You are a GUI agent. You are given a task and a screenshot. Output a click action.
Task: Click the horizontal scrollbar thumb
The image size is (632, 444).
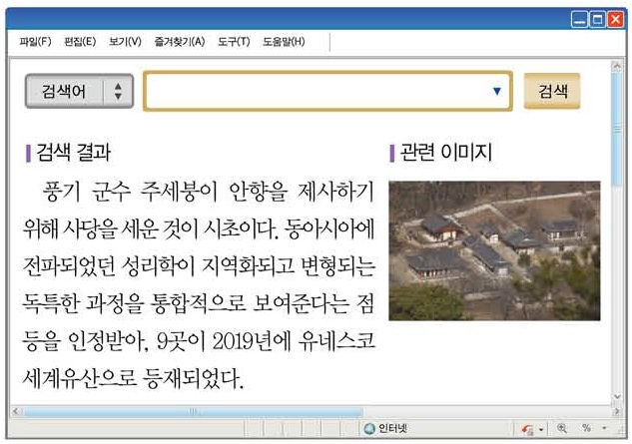[x=192, y=411]
